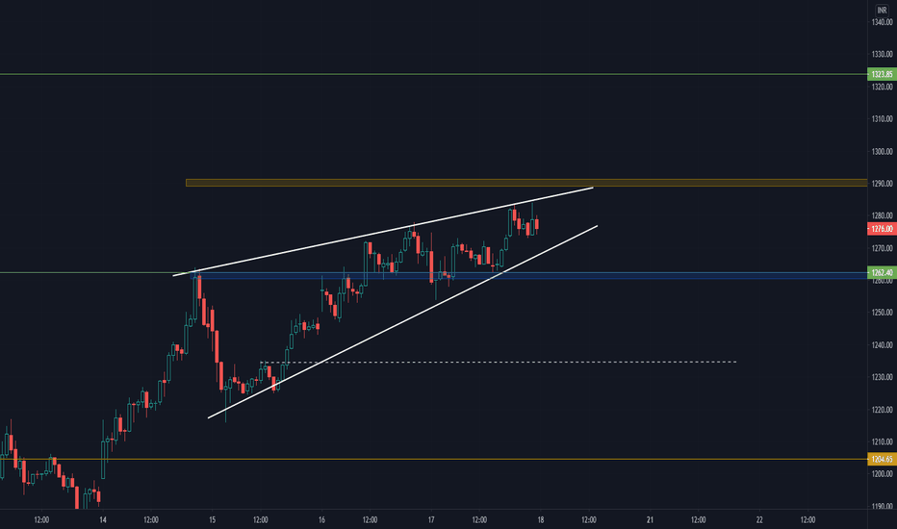The height and width of the screenshot is (529, 897).
Task: Select the green horizontal line at 1323.85
Action: tap(434, 74)
